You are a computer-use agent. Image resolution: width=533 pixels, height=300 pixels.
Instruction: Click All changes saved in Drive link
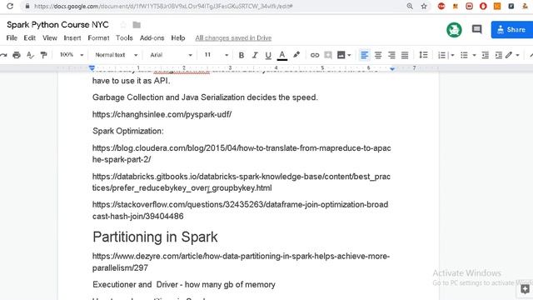pos(233,38)
